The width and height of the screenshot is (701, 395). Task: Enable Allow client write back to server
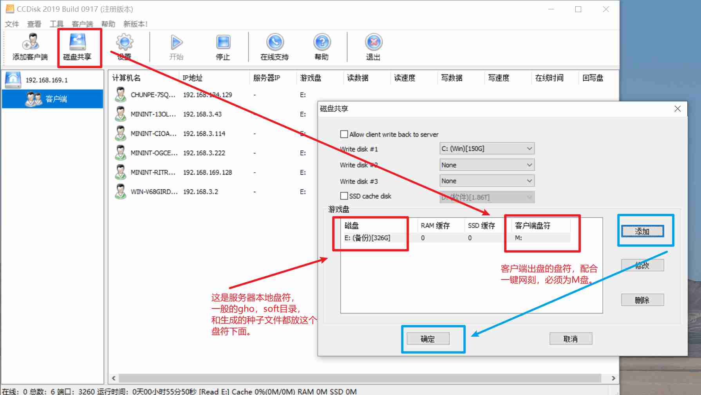344,134
